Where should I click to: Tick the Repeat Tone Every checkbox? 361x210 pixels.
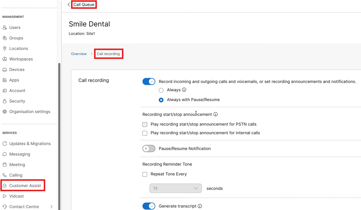(x=145, y=174)
